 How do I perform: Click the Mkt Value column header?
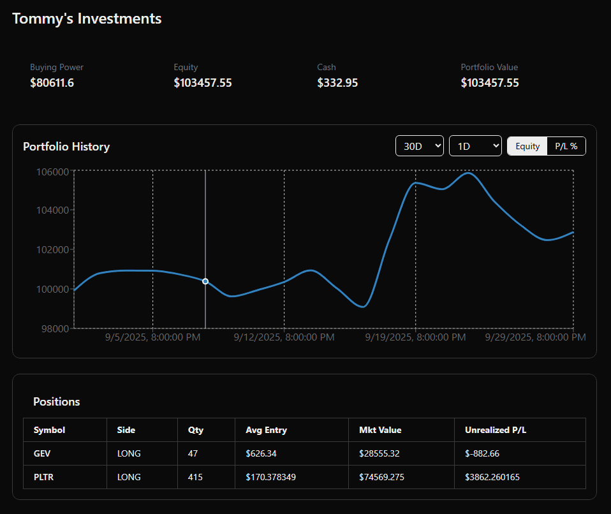coord(380,430)
